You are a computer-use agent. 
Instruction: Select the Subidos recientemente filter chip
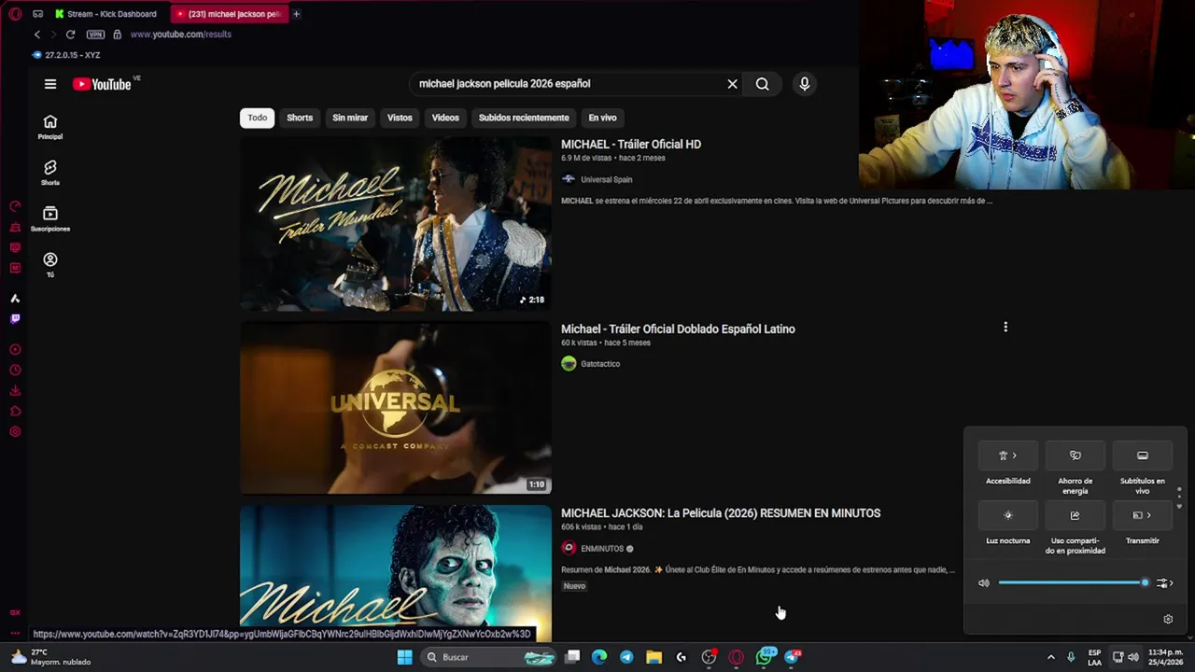524,118
